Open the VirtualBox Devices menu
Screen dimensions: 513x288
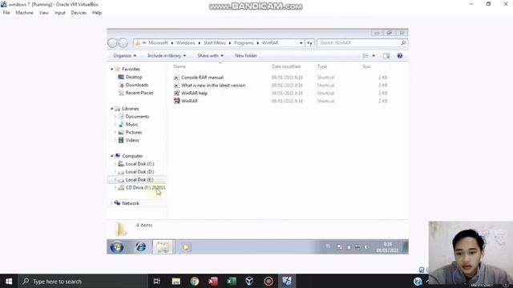point(79,13)
